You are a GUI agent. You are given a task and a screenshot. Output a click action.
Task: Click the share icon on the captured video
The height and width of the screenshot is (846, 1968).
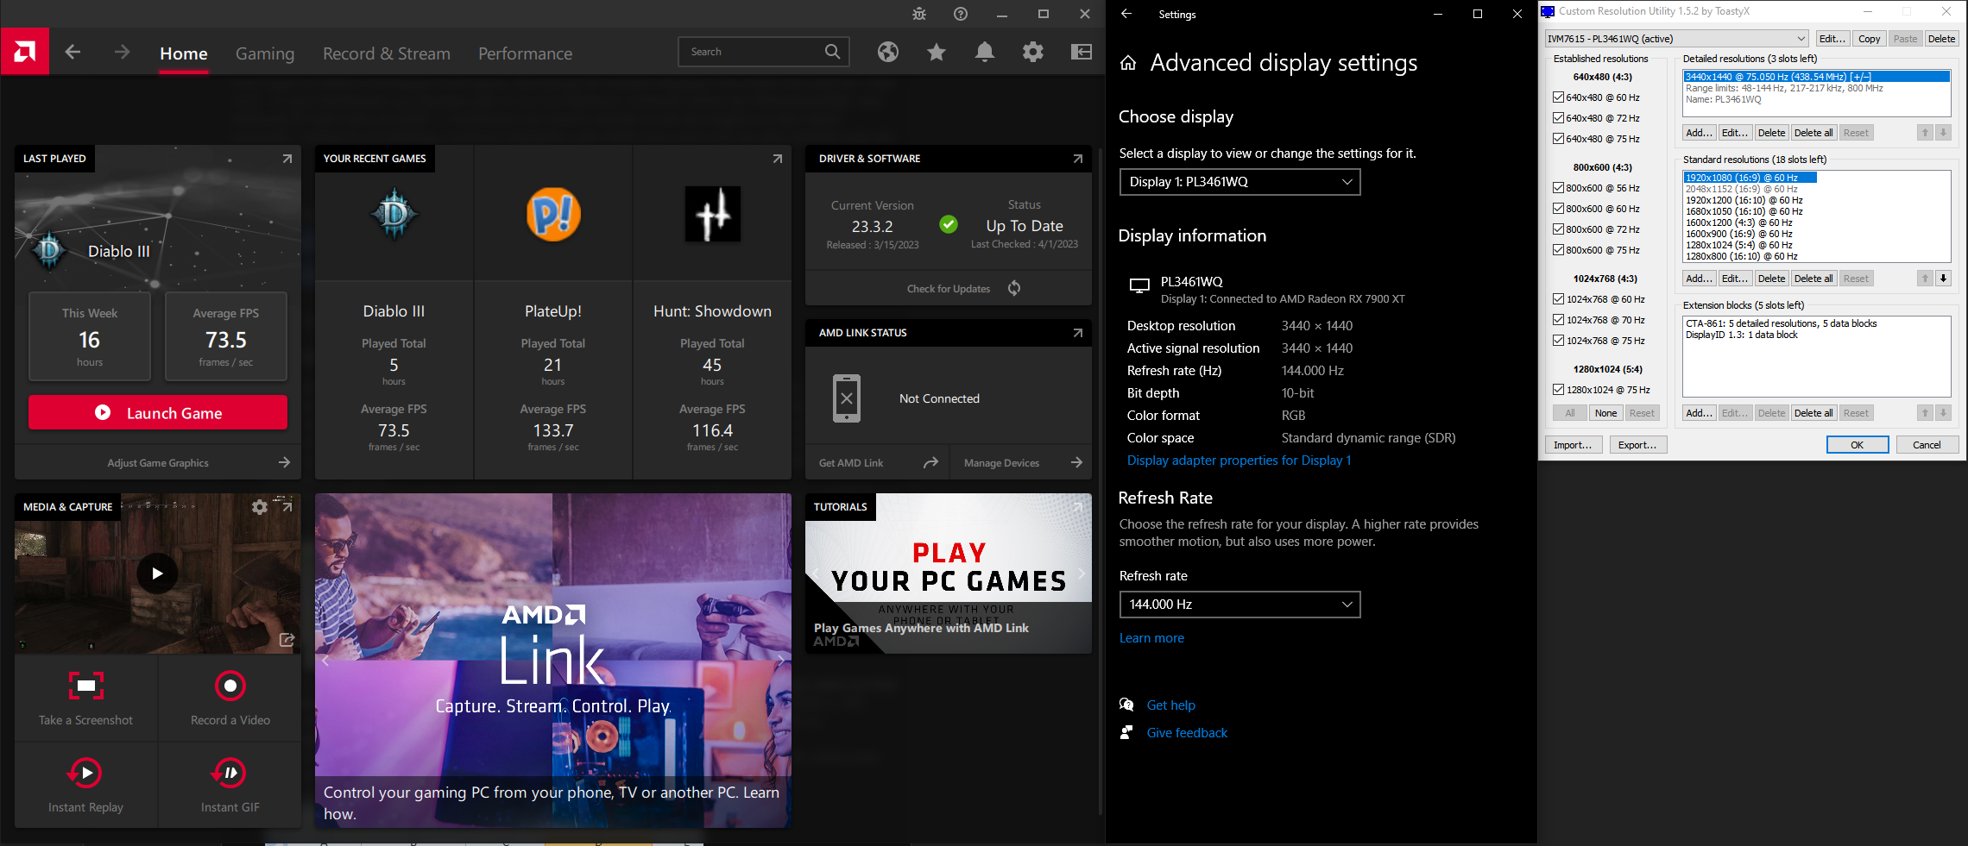coord(287,640)
